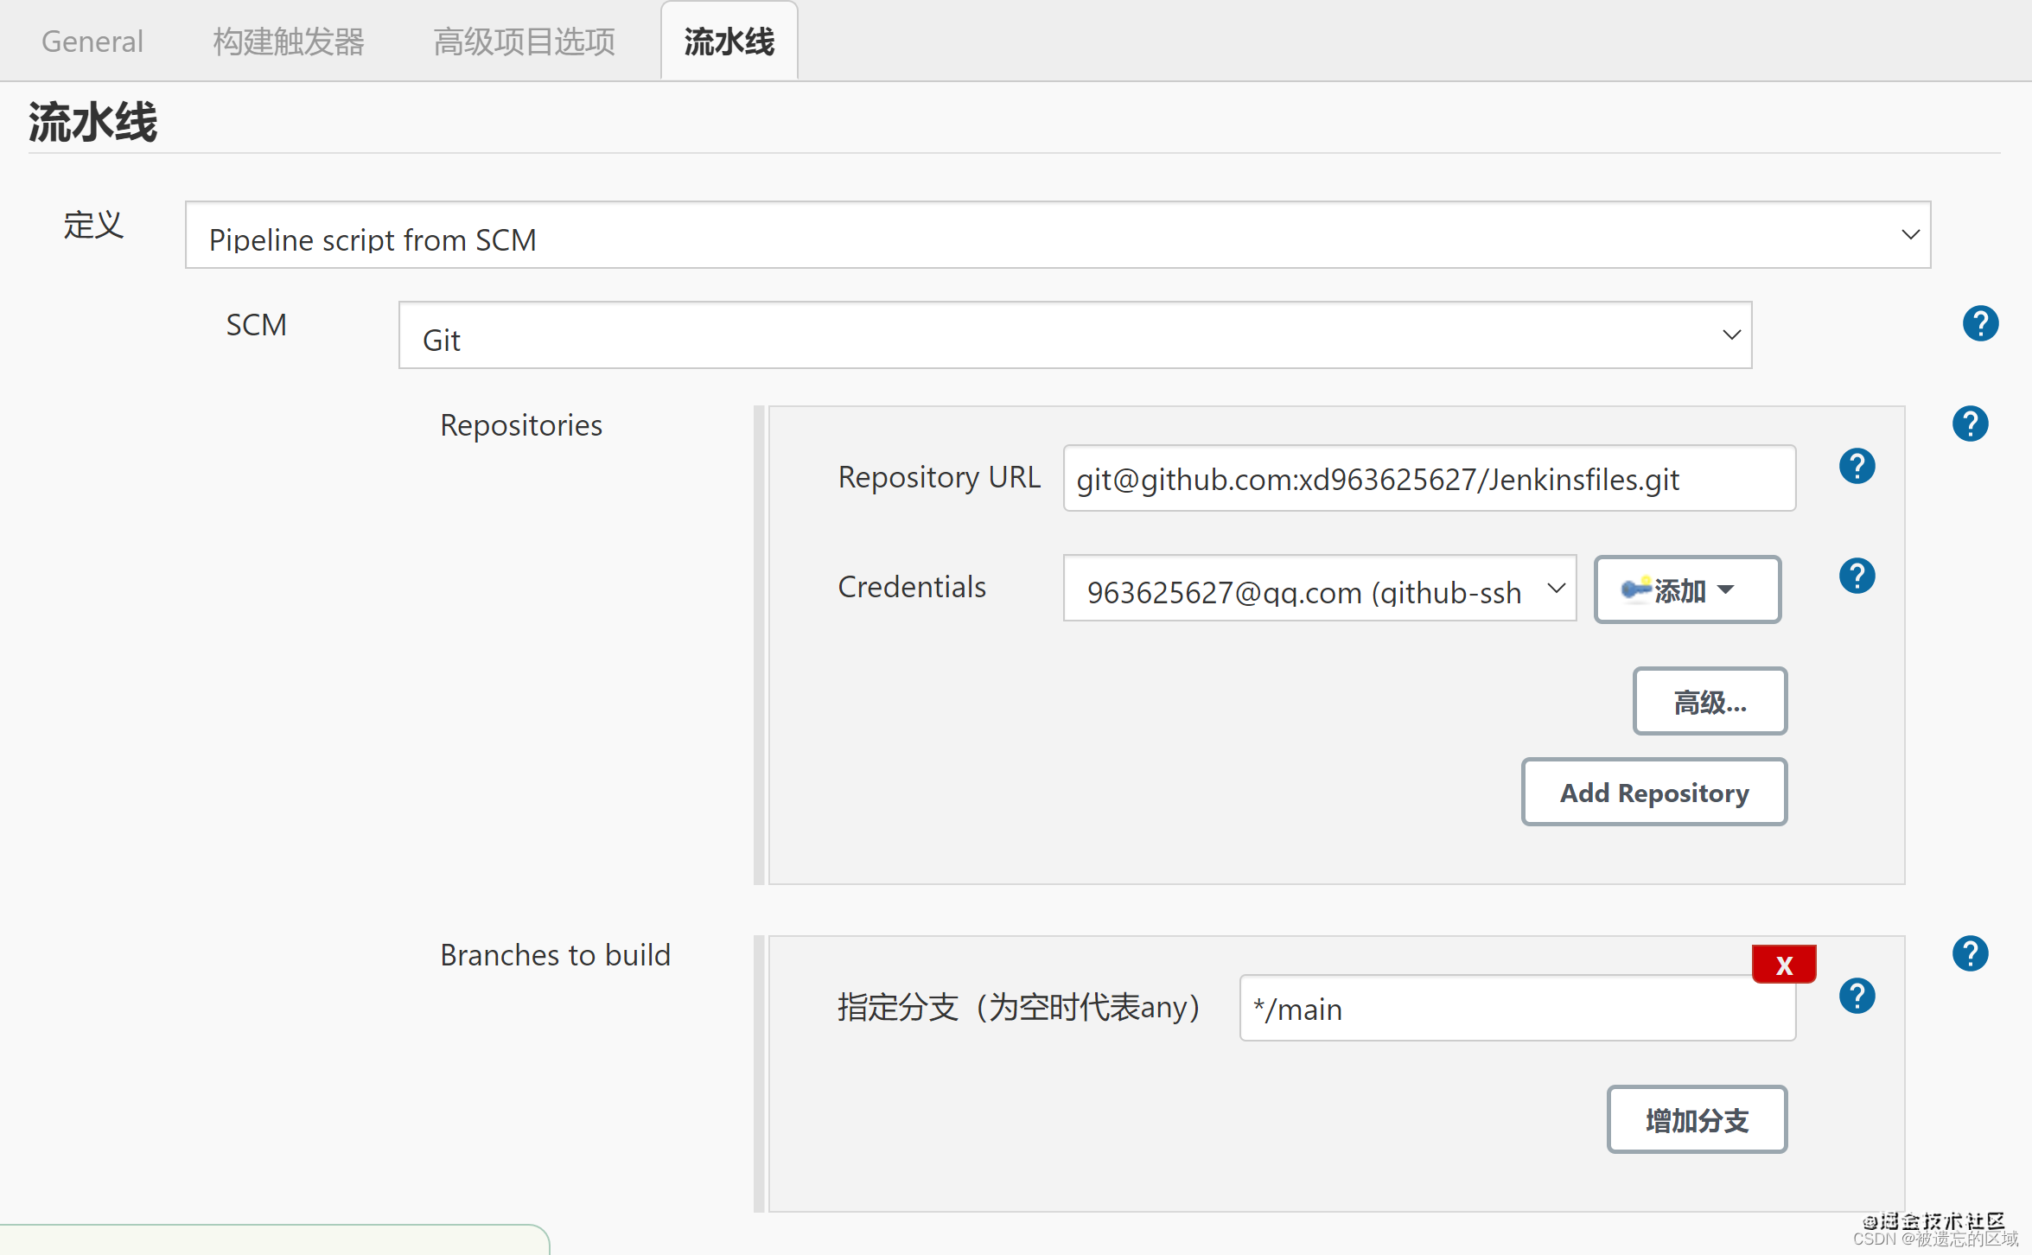The image size is (2032, 1255).
Task: Click the SCM label
Action: [x=256, y=326]
